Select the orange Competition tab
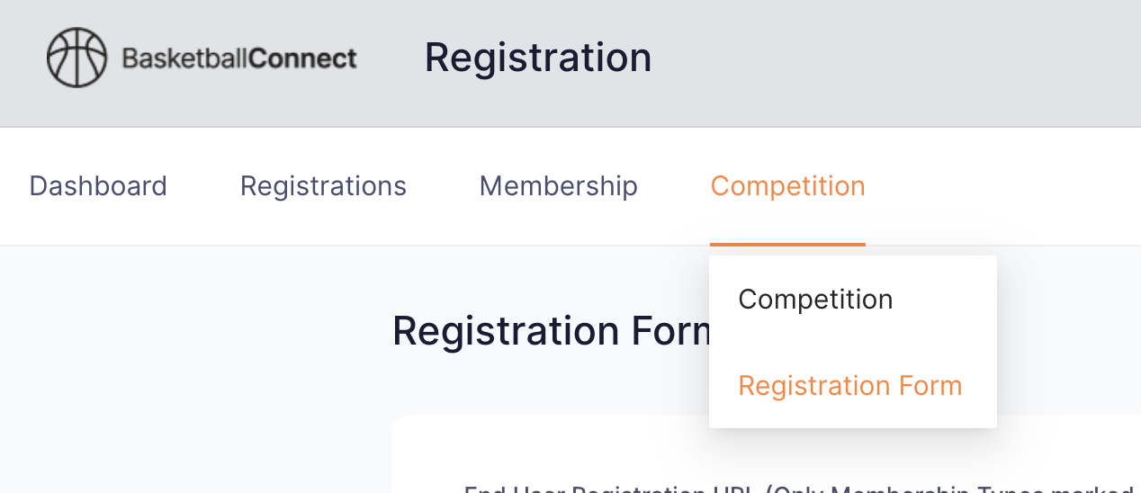 click(787, 186)
